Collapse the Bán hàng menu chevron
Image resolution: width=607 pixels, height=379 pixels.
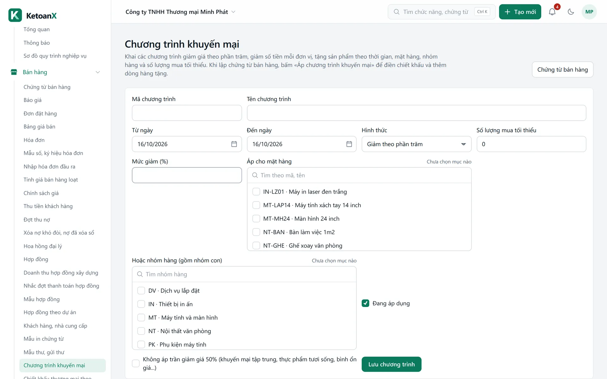click(98, 72)
